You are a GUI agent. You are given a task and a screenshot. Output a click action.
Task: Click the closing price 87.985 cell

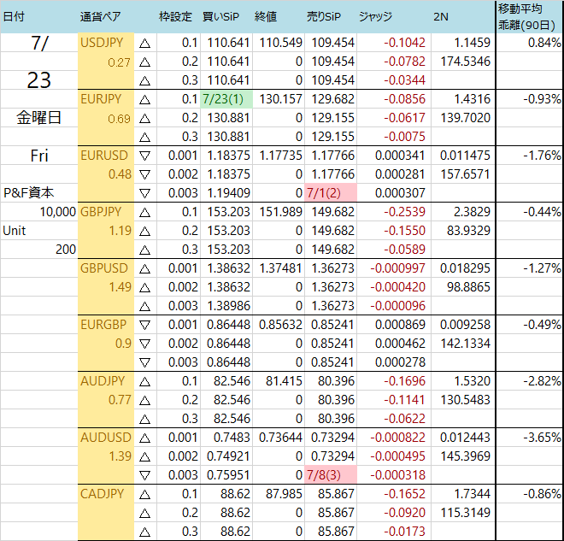coord(279,493)
